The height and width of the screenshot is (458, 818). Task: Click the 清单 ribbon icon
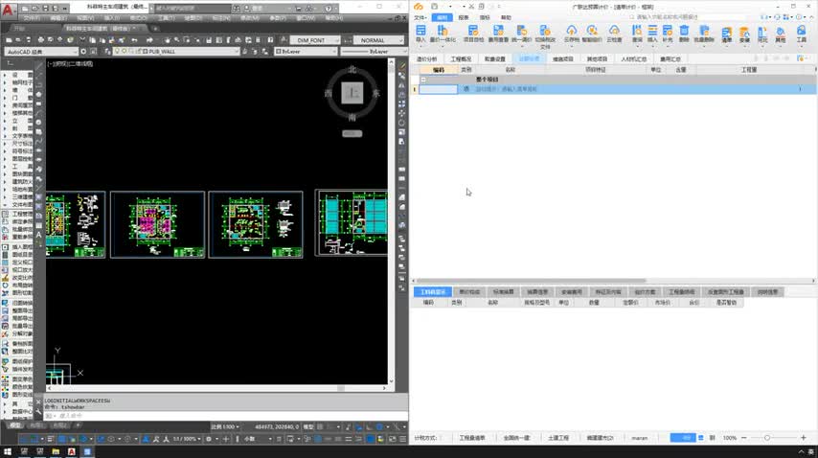pos(727,34)
